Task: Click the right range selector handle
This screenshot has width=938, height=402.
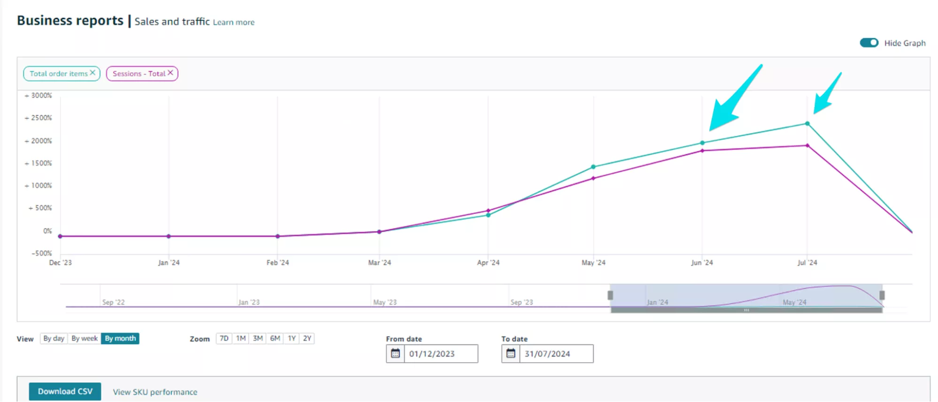Action: 882,295
